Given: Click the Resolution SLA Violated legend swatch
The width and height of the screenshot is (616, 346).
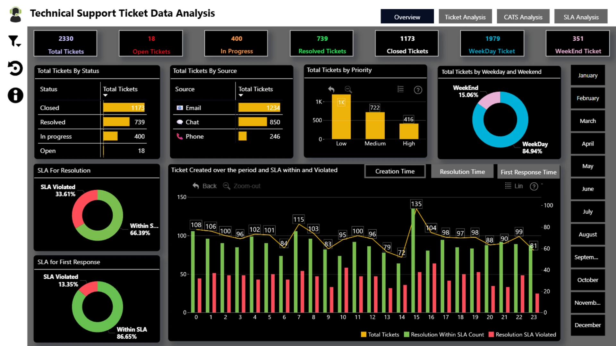Looking at the screenshot, I should coord(491,334).
